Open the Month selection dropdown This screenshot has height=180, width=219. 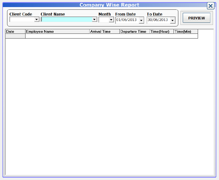[x=111, y=19]
